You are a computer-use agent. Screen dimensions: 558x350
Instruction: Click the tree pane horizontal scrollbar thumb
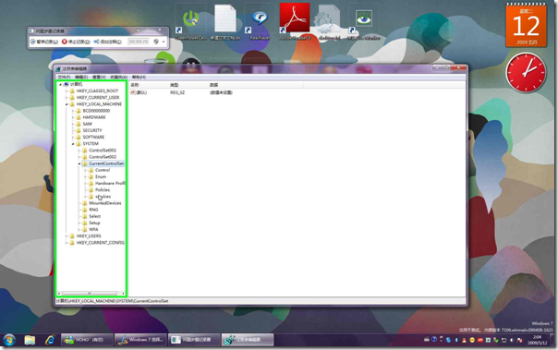pos(90,294)
